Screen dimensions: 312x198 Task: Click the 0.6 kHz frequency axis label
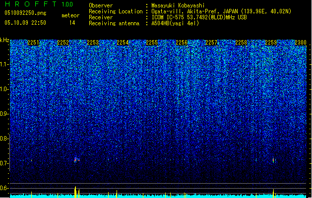coord(4,188)
